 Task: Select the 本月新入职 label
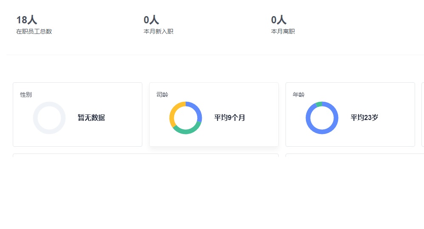coord(158,32)
